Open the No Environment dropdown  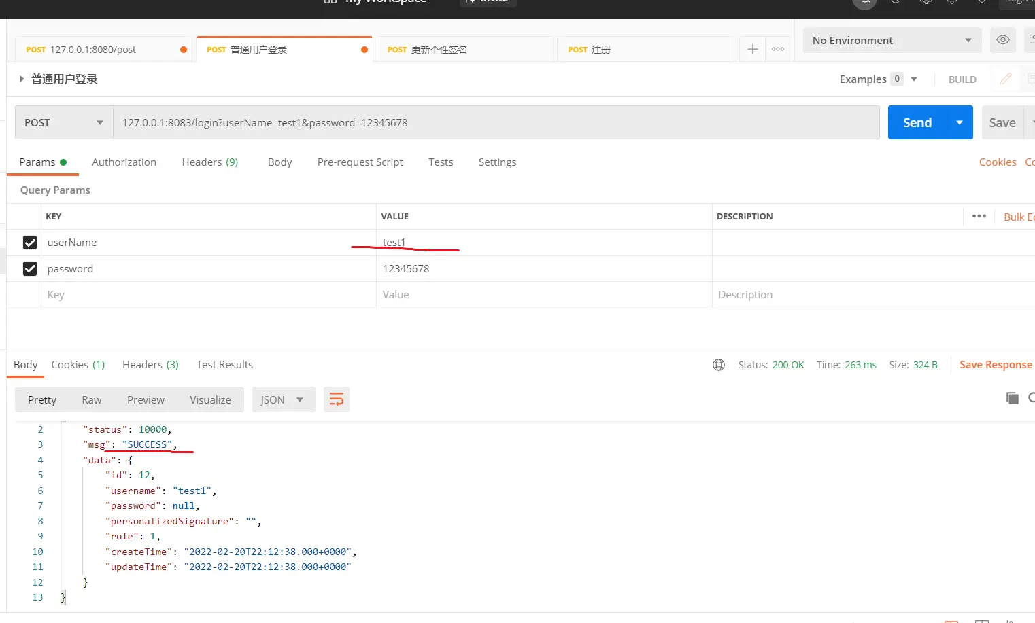click(892, 41)
